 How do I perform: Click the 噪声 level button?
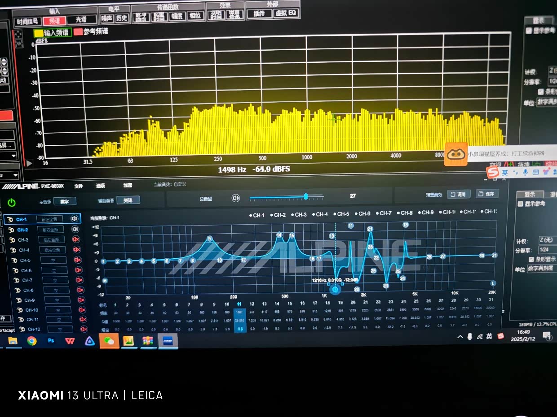(x=106, y=18)
